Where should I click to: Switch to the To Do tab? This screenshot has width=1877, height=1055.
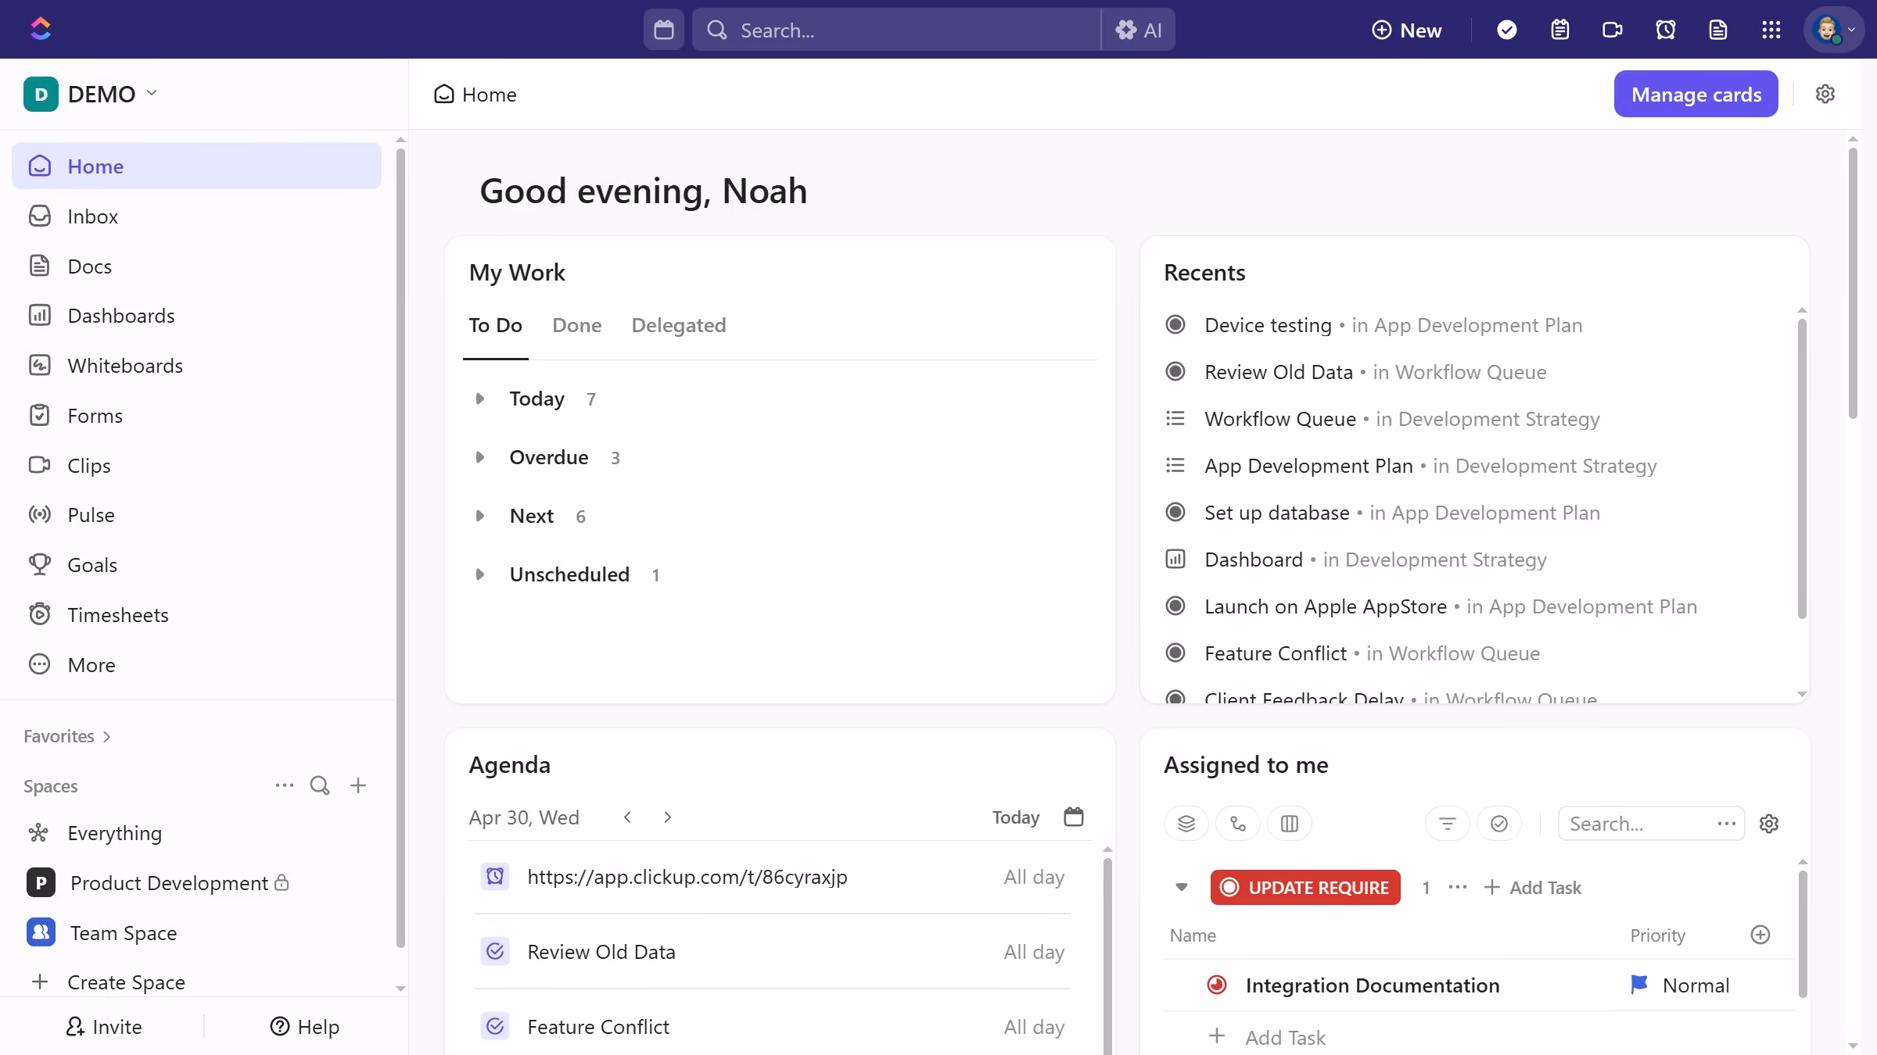[x=495, y=325]
